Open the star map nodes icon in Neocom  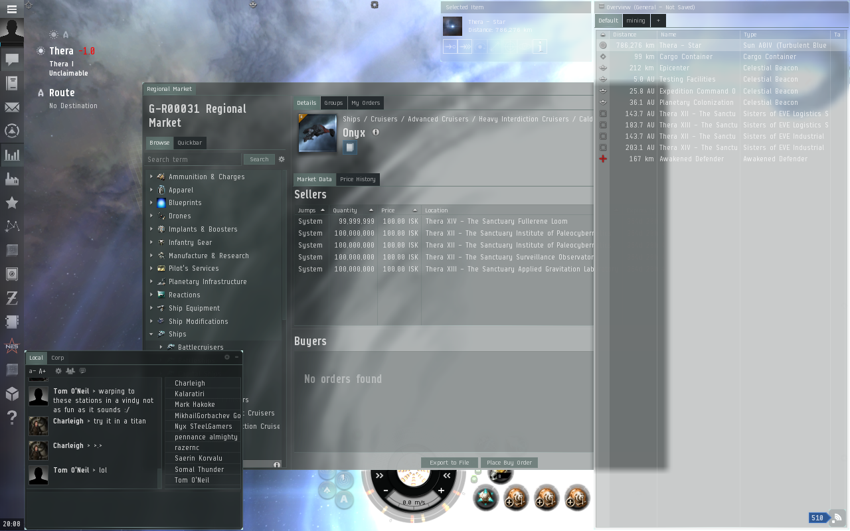tap(11, 226)
